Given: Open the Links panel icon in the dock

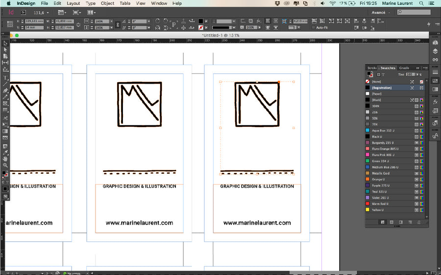Looking at the screenshot, I should click(x=435, y=60).
